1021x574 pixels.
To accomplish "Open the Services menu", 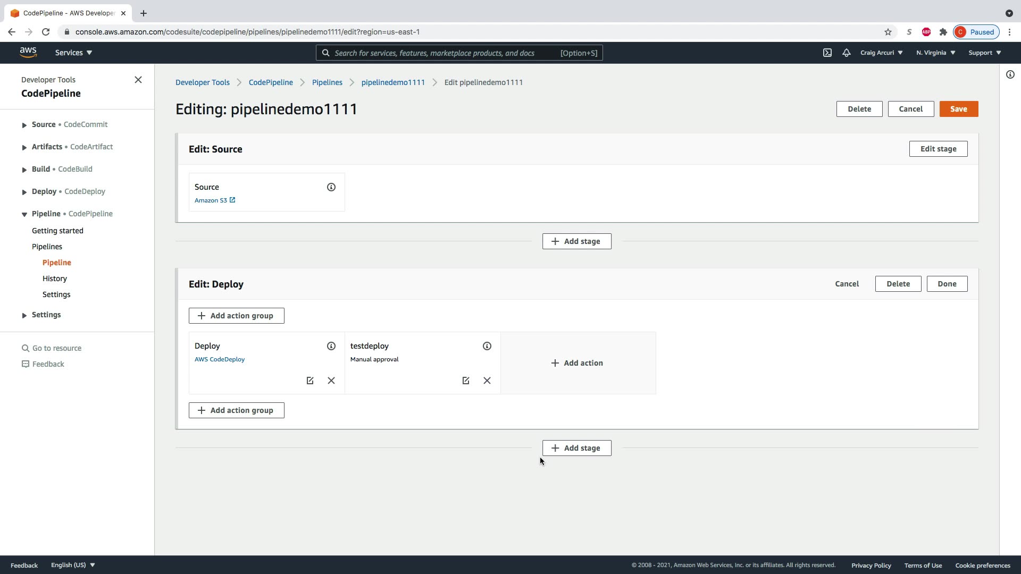I will (73, 53).
